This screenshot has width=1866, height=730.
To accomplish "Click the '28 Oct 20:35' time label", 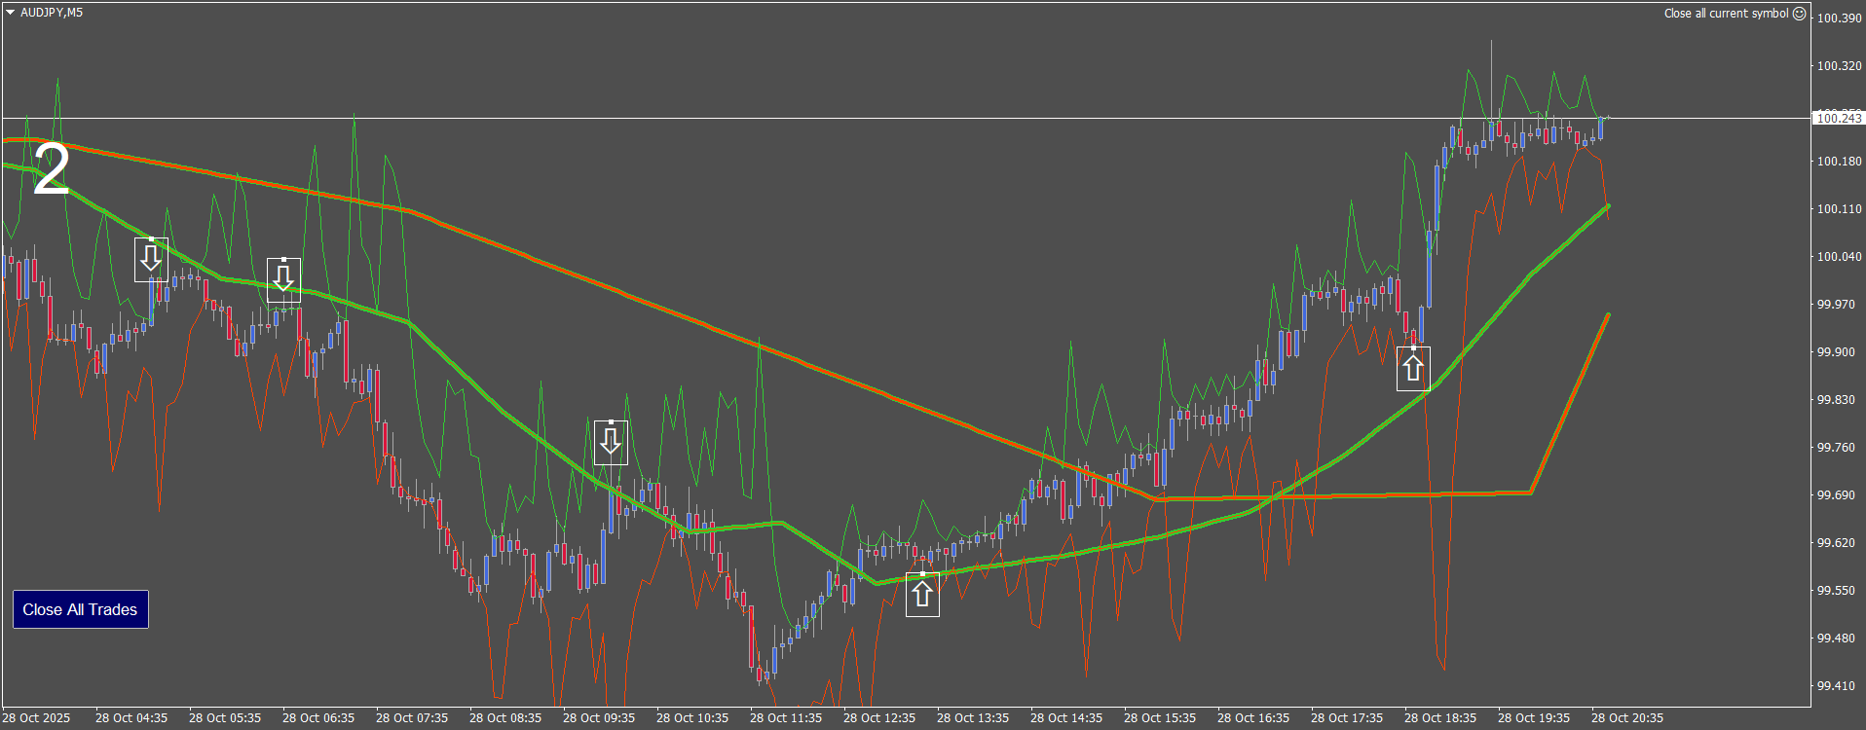I will point(1627,718).
